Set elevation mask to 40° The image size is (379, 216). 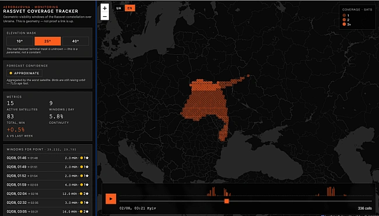click(76, 41)
